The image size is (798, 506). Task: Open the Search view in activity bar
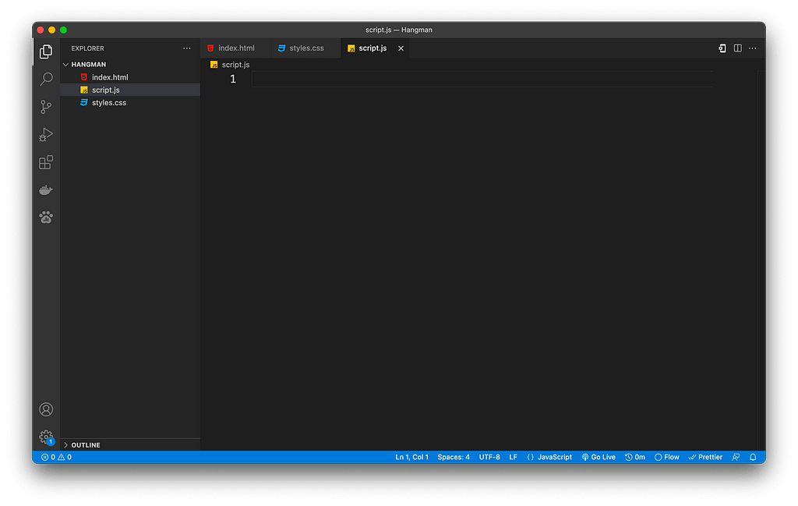[46, 79]
